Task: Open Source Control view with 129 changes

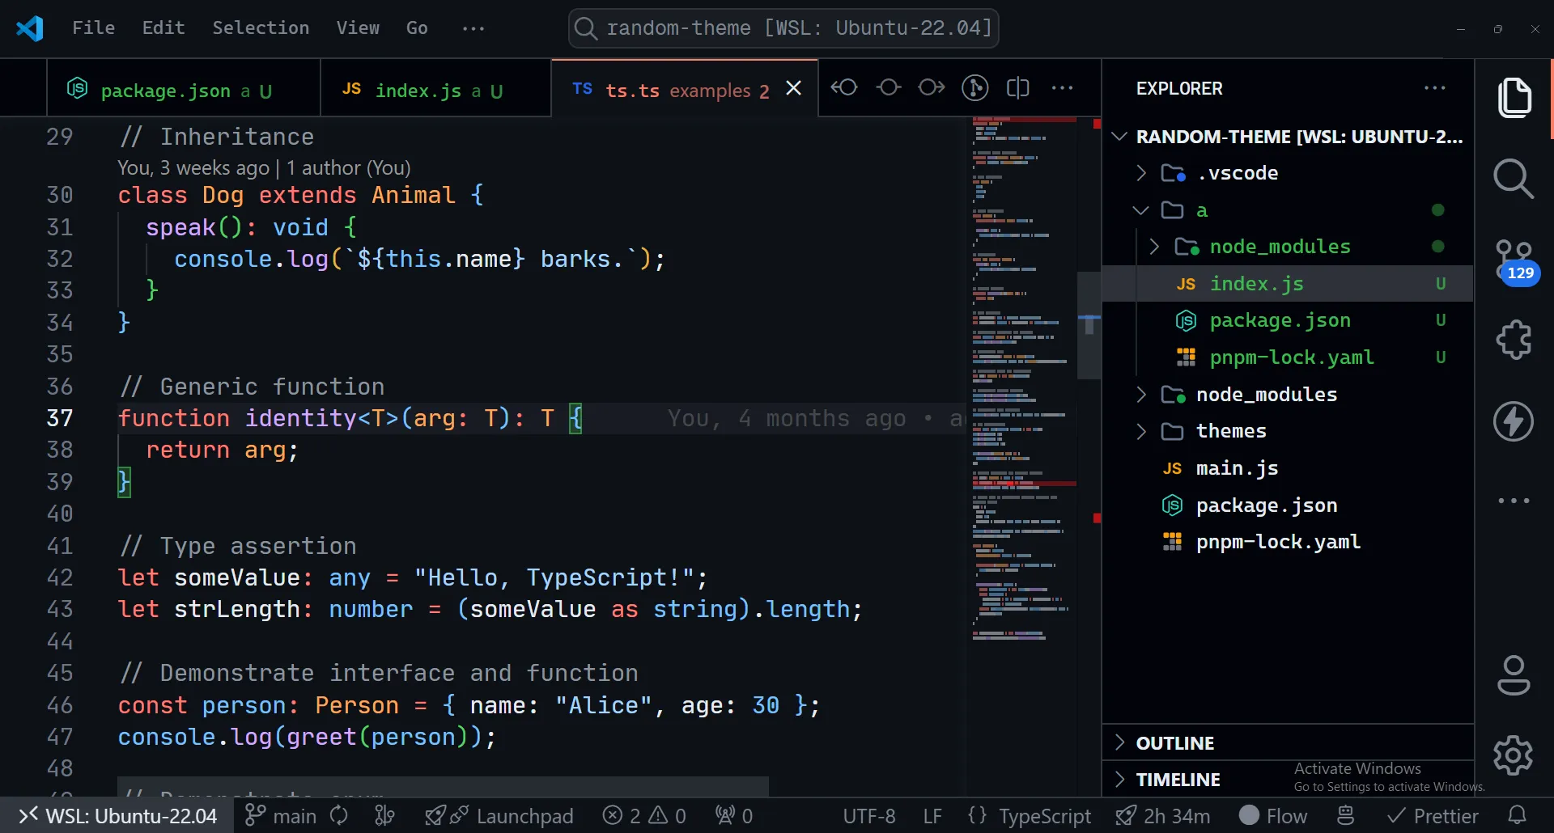Action: pos(1515,261)
